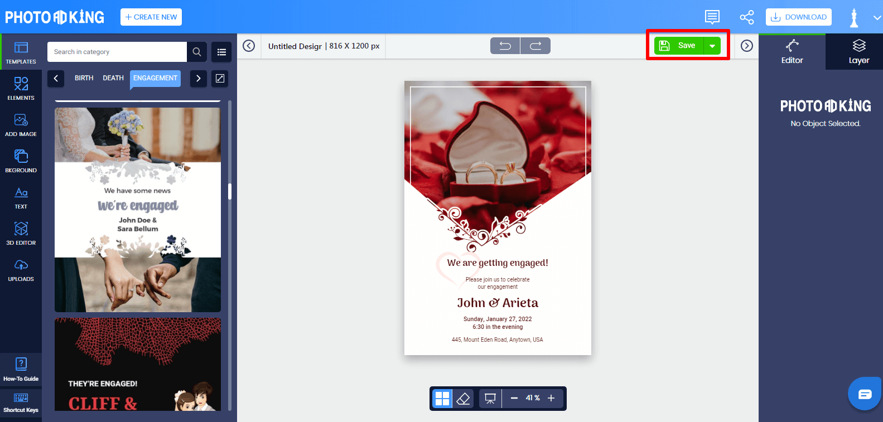Screen dimensions: 883x422
Task: Open the user account dropdown chevron
Action: [x=877, y=17]
